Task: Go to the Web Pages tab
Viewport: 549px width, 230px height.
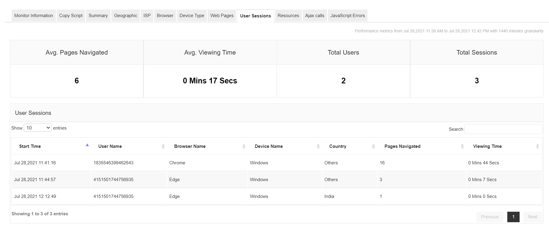Action: pyautogui.click(x=222, y=16)
